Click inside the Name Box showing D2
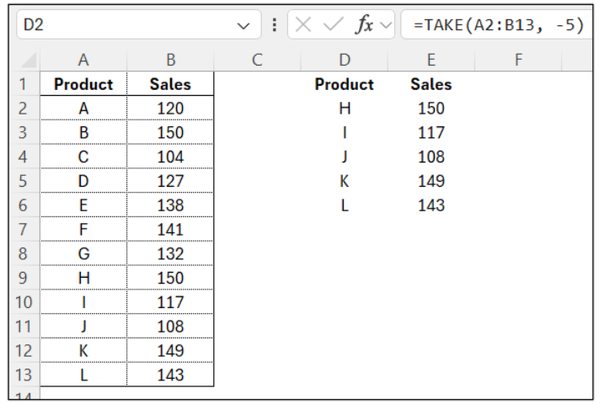 tap(118, 25)
